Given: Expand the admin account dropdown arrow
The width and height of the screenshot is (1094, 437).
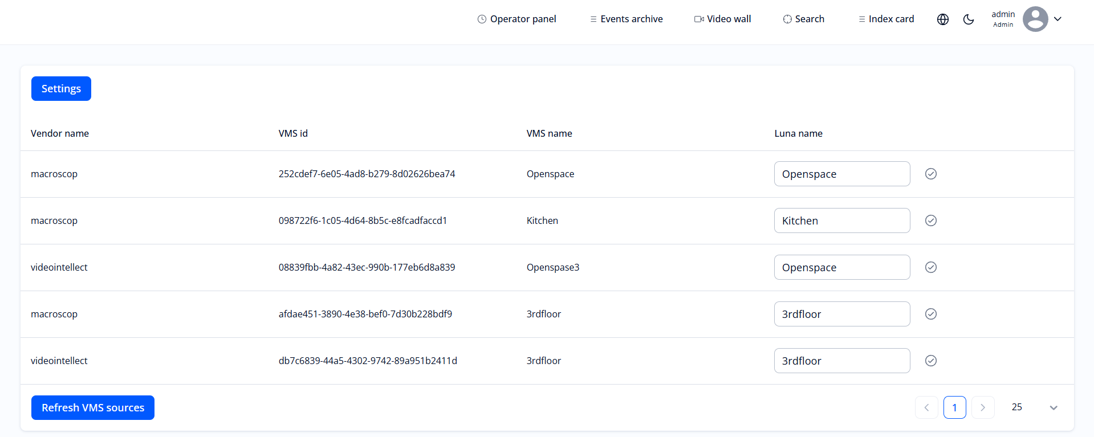Looking at the screenshot, I should 1058,19.
